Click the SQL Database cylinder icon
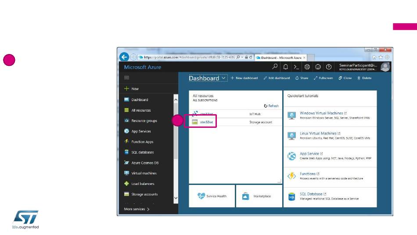417x235 pixels. (291, 197)
